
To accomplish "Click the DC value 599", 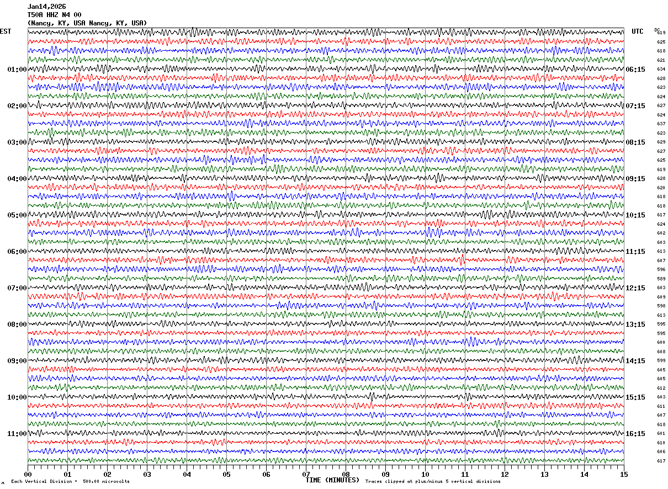I will 661,361.
